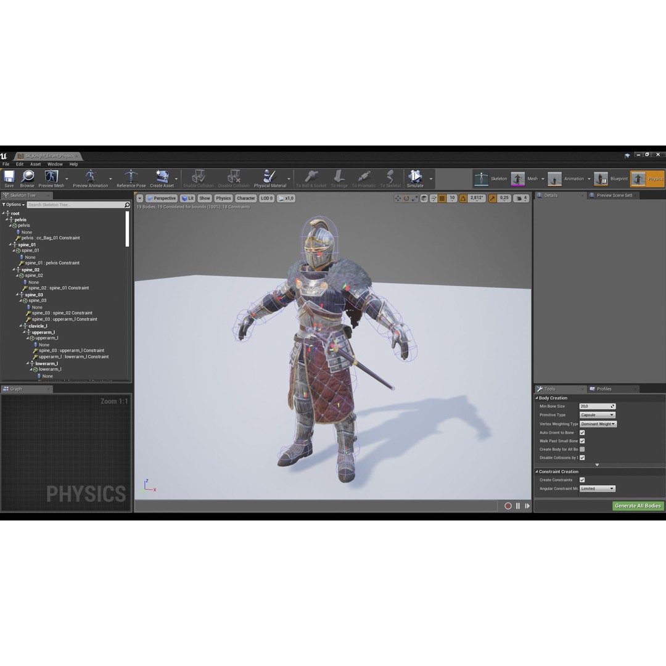Viewport: 666px width, 666px height.
Task: Select the scale gizmo icon in viewport
Action: 414,199
